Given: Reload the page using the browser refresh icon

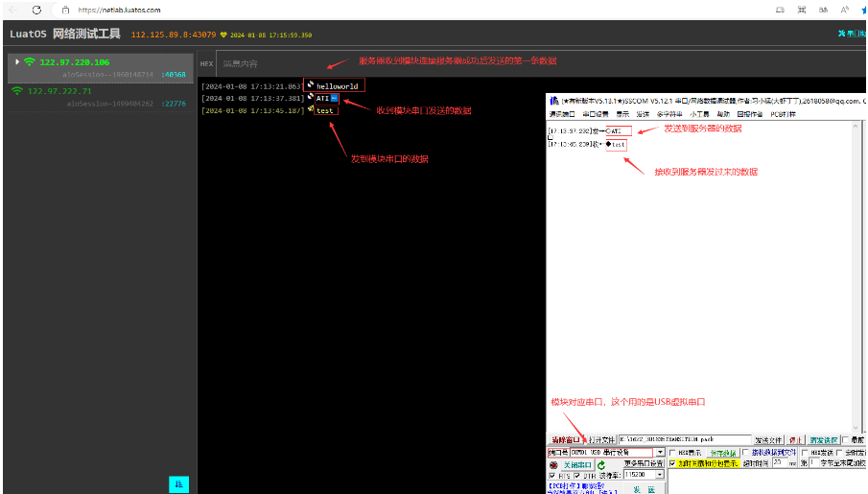Looking at the screenshot, I should (x=36, y=10).
